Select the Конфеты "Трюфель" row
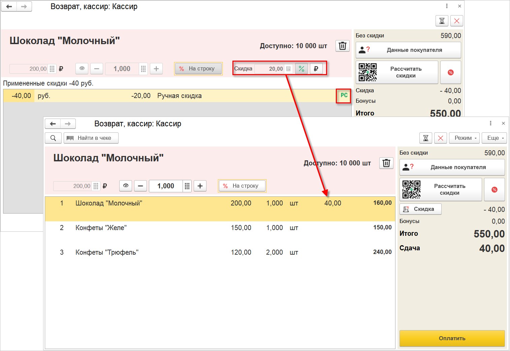The width and height of the screenshot is (510, 351). point(220,252)
